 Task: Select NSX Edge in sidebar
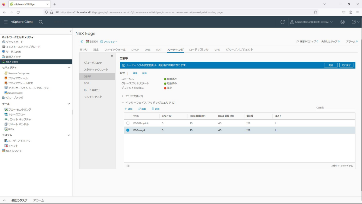tap(36, 62)
